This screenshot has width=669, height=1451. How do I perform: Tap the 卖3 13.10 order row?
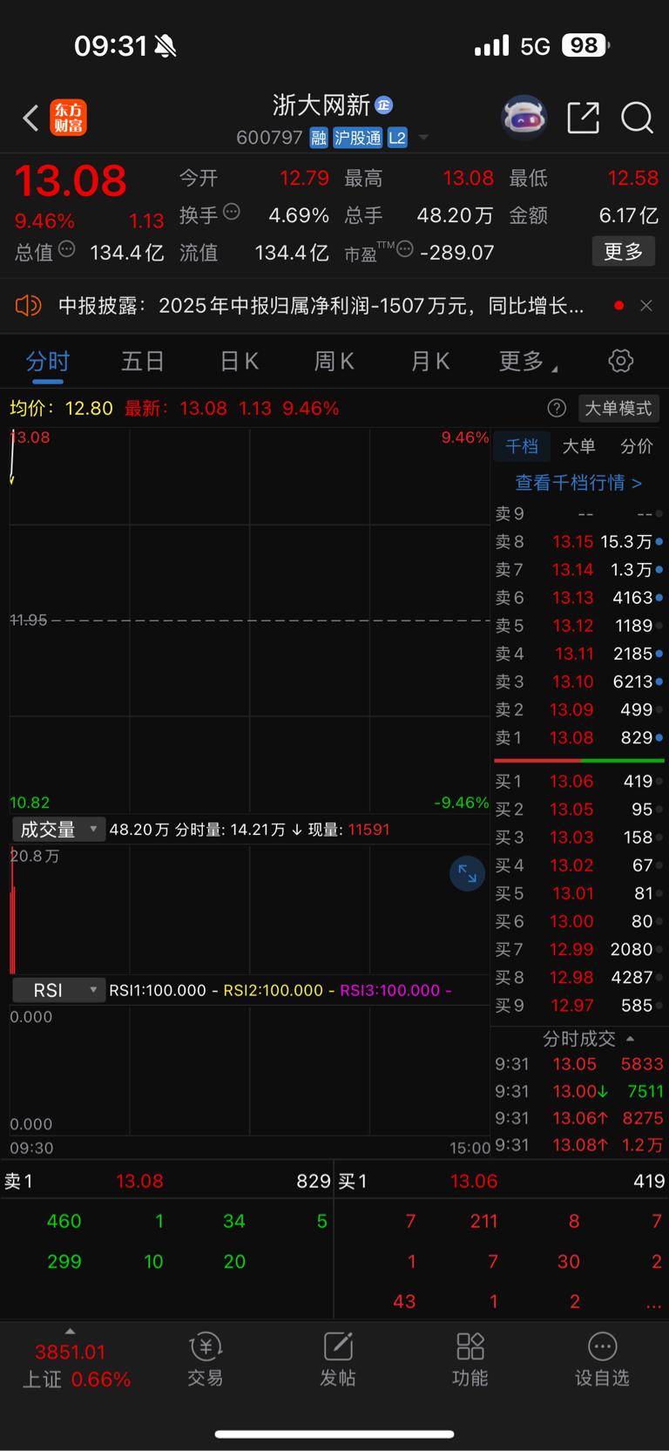pos(579,681)
